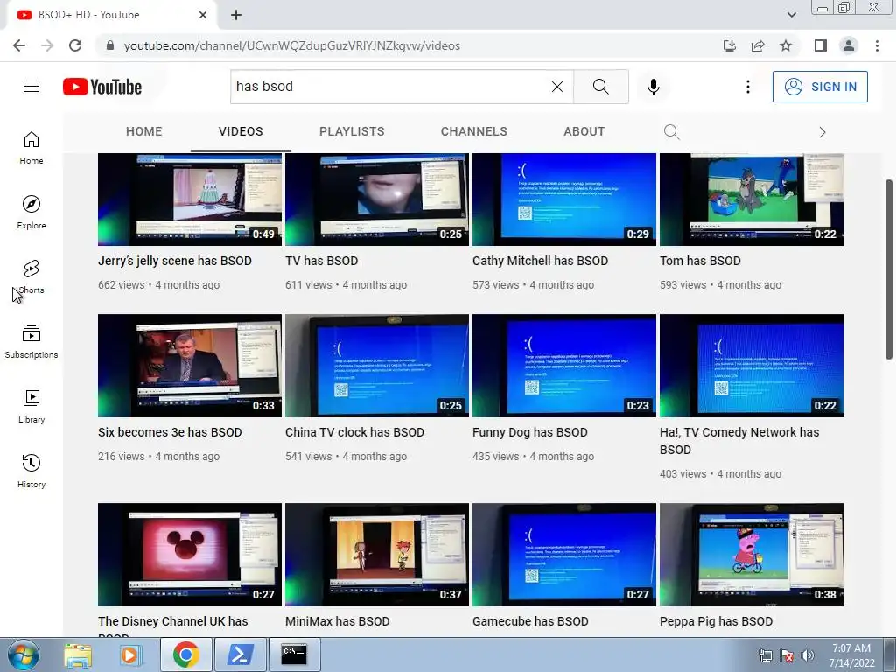Share this page icon
This screenshot has height=672, width=896.
pos(758,45)
